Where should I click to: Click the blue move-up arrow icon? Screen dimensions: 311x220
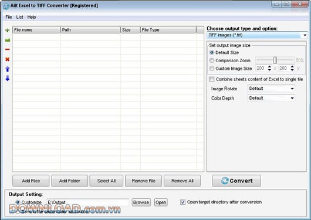pos(8,69)
